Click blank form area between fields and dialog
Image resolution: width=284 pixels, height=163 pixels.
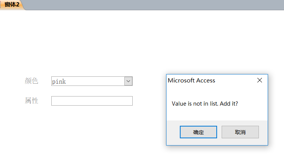click(x=149, y=90)
